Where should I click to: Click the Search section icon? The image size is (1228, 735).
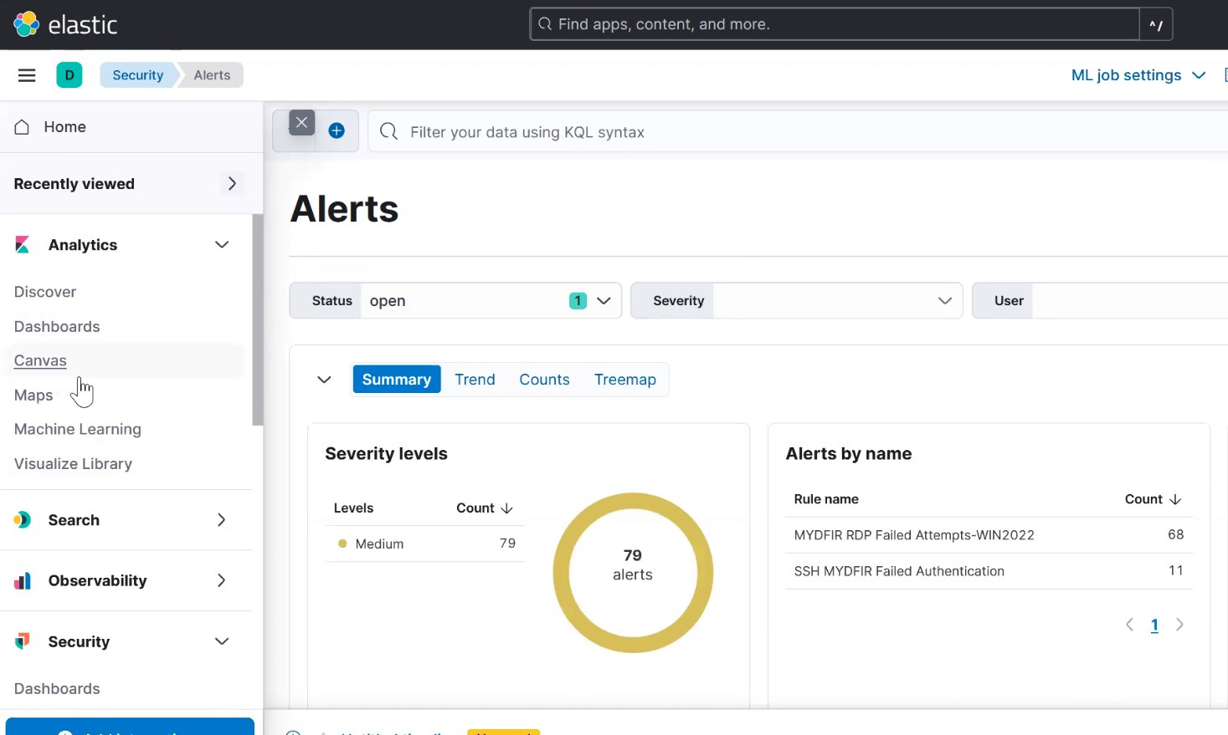coord(23,520)
